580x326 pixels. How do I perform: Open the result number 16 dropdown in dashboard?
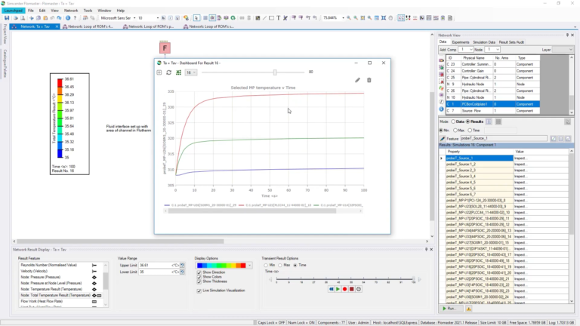191,72
